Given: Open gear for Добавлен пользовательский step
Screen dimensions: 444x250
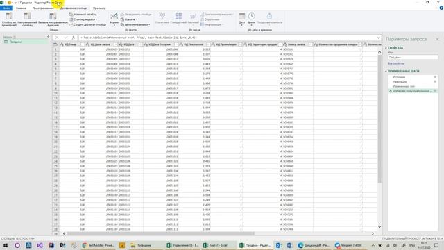Looking at the screenshot, I should 435,91.
